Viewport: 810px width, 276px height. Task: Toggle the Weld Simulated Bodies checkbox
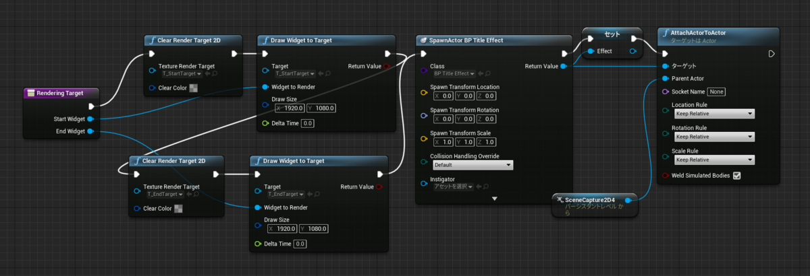coord(736,176)
